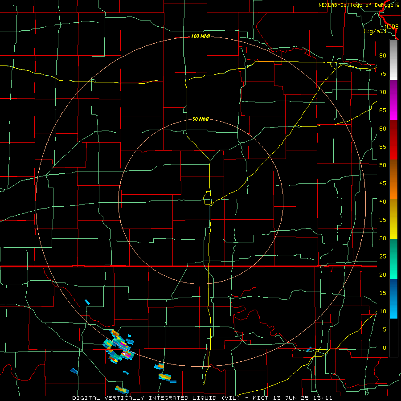Click the DIGITAL VERTICALLY INTEGRATED LIQUID (VIL) title
The image size is (401, 401).
[156, 398]
